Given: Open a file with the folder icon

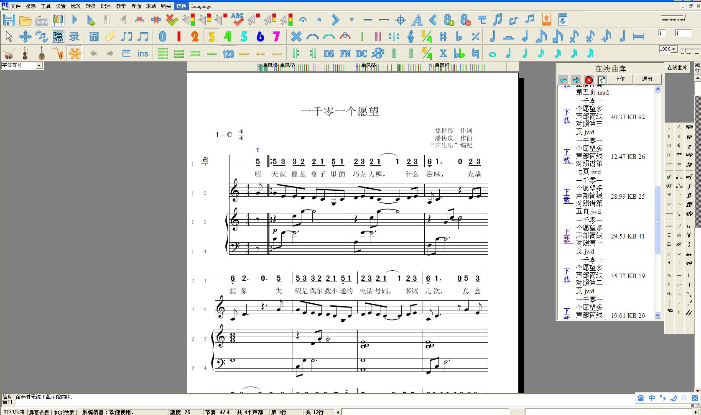Looking at the screenshot, I should point(25,20).
